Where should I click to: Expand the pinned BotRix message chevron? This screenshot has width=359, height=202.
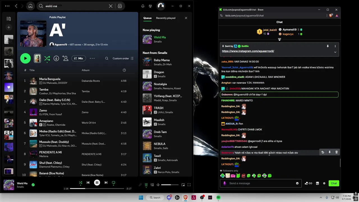(x=335, y=52)
